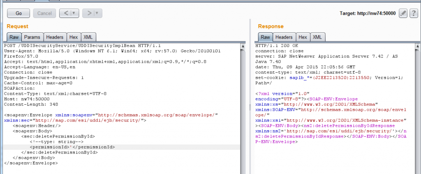The width and height of the screenshot is (421, 174).
Task: Click the </soapenv:Envelope> closing tag
Action: [31, 163]
